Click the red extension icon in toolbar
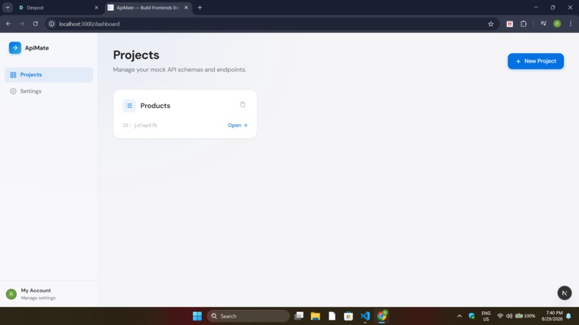Screen dimensions: 579x325 click(509, 24)
